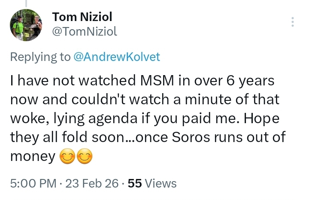Click "they all fold soon" text
This screenshot has height=200, width=309.
click(x=62, y=138)
